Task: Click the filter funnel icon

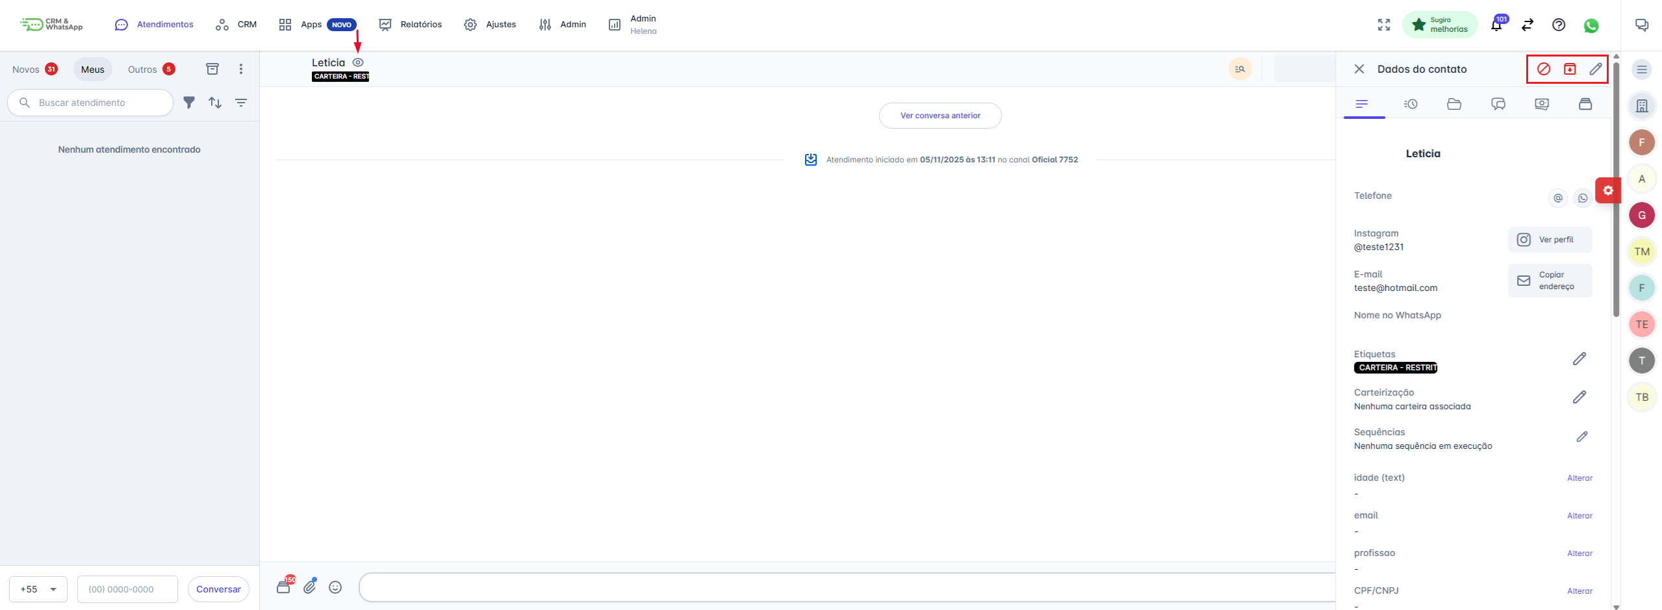Action: pos(189,103)
